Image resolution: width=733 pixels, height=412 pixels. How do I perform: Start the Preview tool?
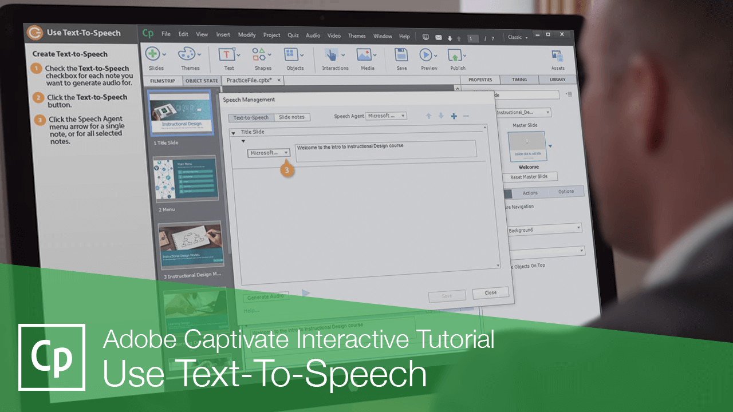pyautogui.click(x=427, y=54)
